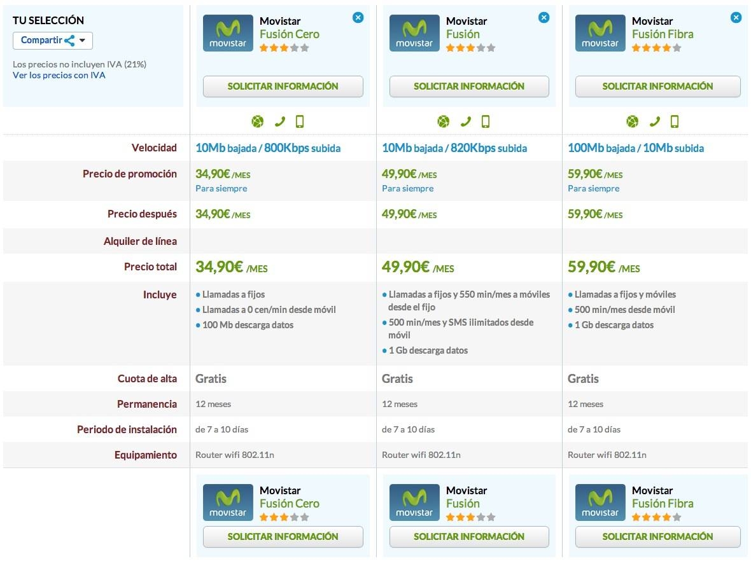Click bottom Solicitar Información for Fusión Fibra
Image resolution: width=751 pixels, height=561 pixels.
[657, 537]
